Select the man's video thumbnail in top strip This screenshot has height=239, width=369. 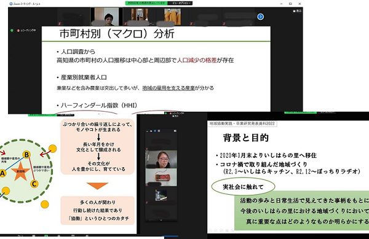coord(105,17)
